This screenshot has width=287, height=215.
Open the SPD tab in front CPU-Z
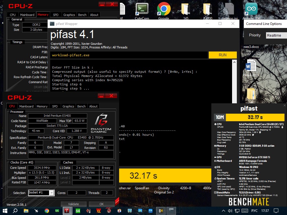[x=55, y=106]
